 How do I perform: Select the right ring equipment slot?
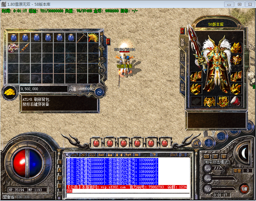(236, 89)
